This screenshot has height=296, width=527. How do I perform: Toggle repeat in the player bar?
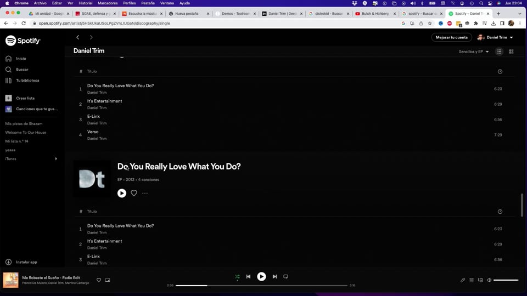[285, 276]
